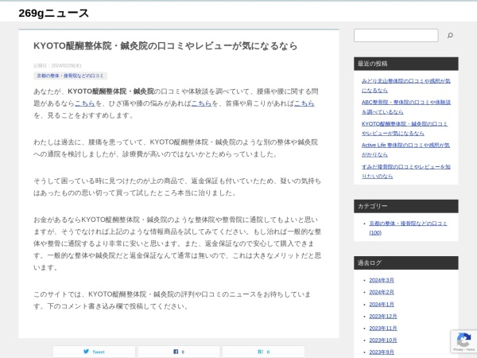Open the 2023年10月 archive

tap(383, 340)
